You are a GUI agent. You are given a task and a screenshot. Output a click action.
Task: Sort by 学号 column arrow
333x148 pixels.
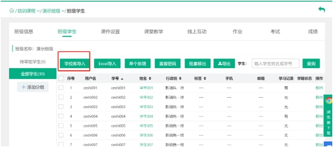point(122,79)
